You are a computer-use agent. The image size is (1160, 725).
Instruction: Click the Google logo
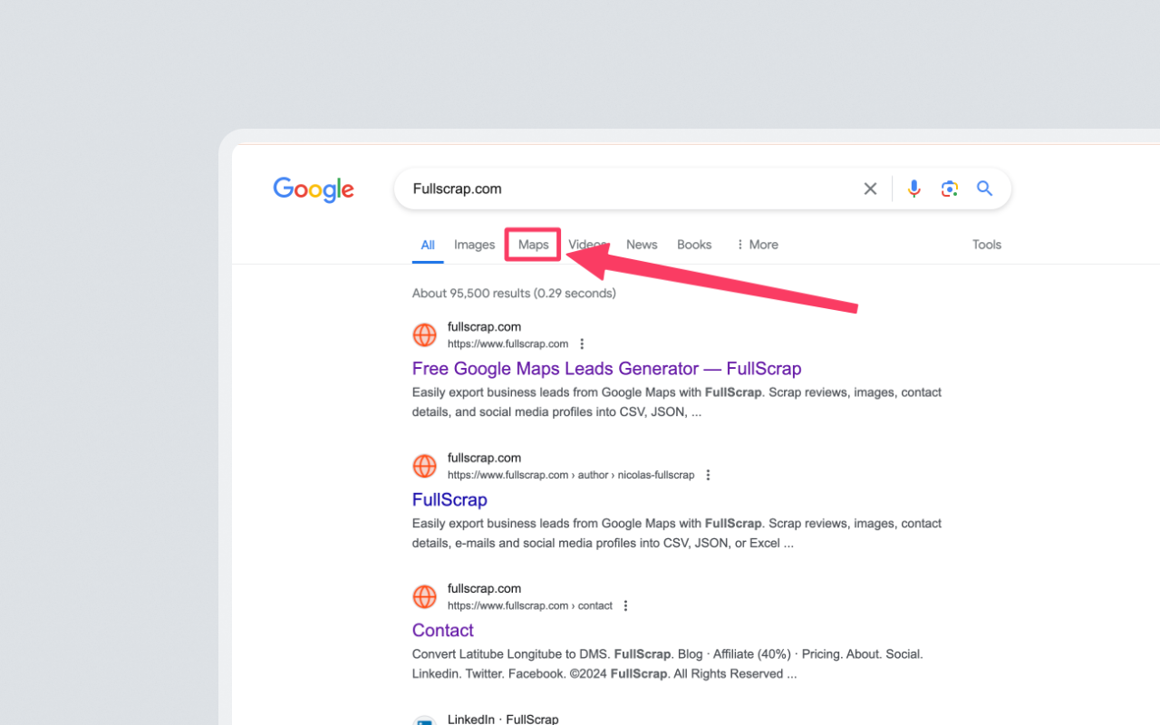(314, 189)
